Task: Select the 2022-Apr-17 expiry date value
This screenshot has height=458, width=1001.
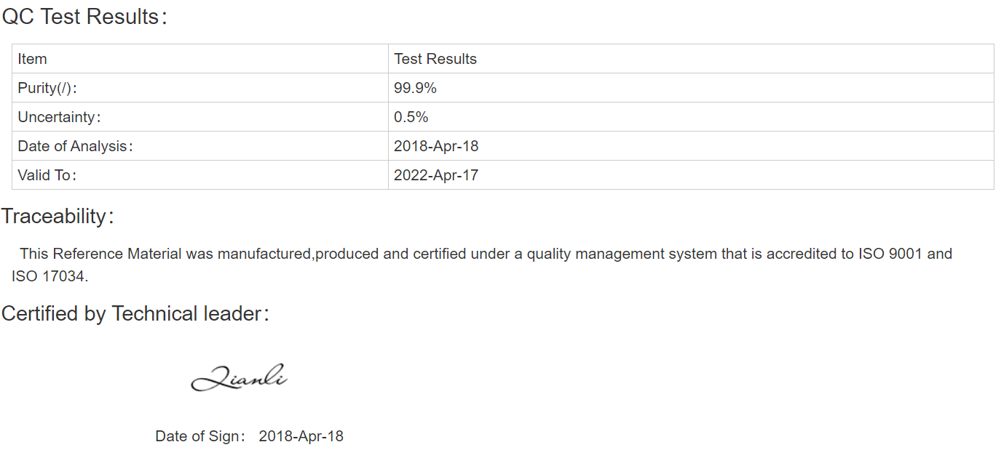Action: [x=436, y=175]
